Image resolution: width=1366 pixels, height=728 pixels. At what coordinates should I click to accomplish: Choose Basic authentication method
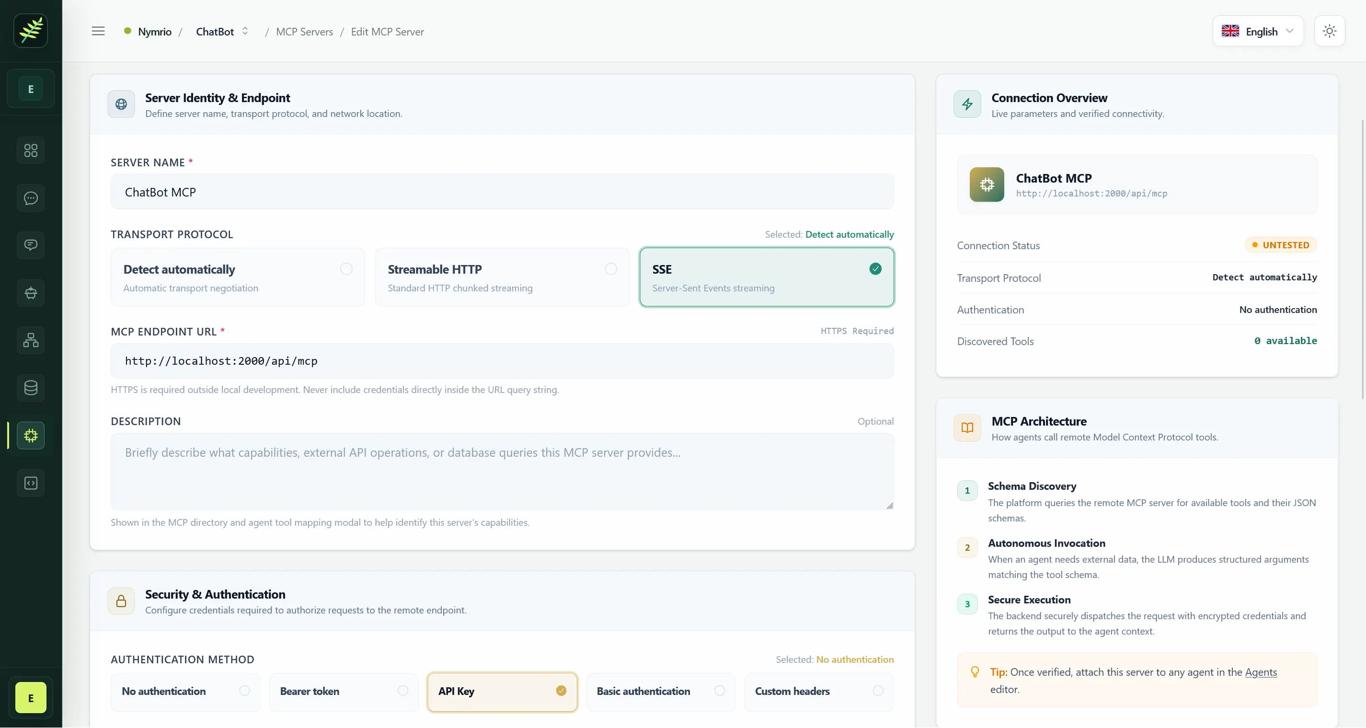pos(661,692)
